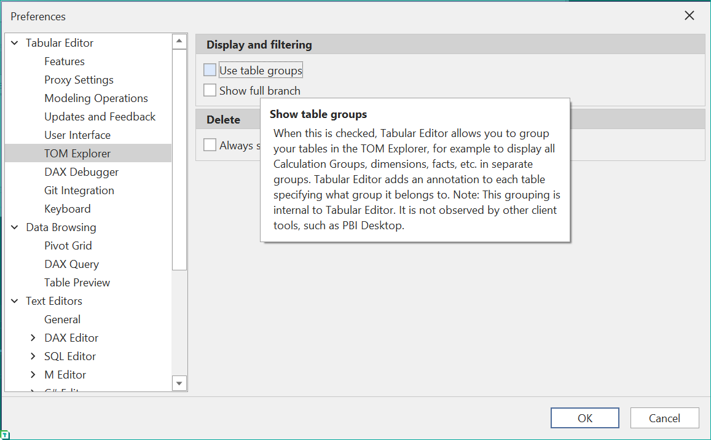711x440 pixels.
Task: Select Modeling Operations in the sidebar
Action: tap(96, 98)
